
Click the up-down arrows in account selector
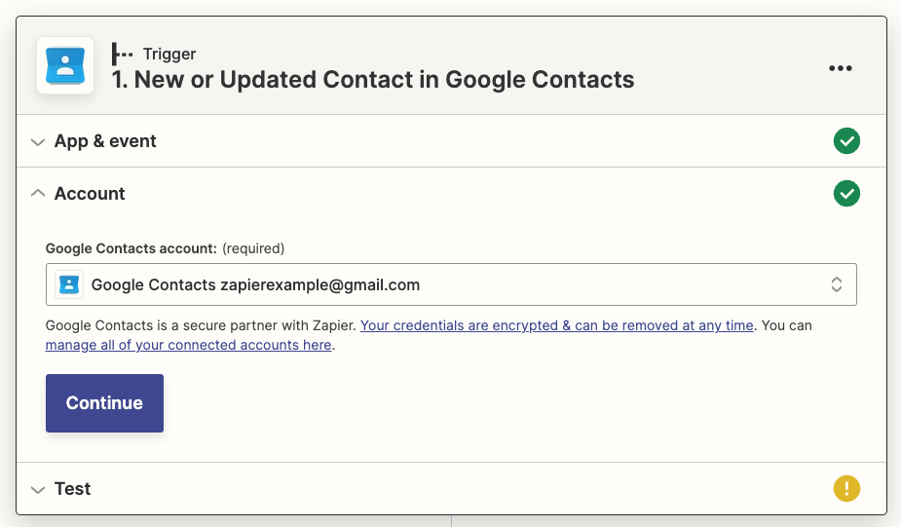836,284
